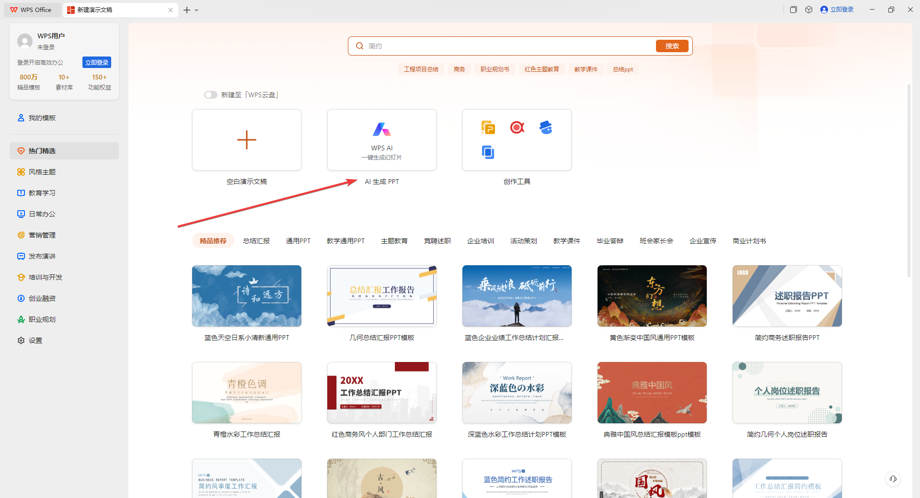Open 风格主题 from the sidebar
The height and width of the screenshot is (498, 920).
(42, 171)
